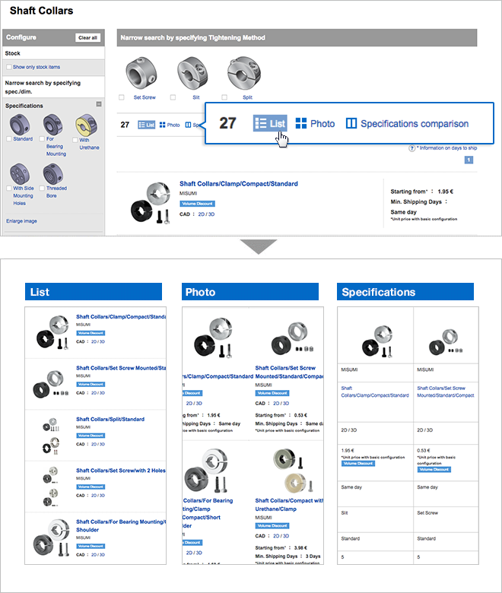This screenshot has width=502, height=593.
Task: Open Information on days to ship
Action: 447,148
